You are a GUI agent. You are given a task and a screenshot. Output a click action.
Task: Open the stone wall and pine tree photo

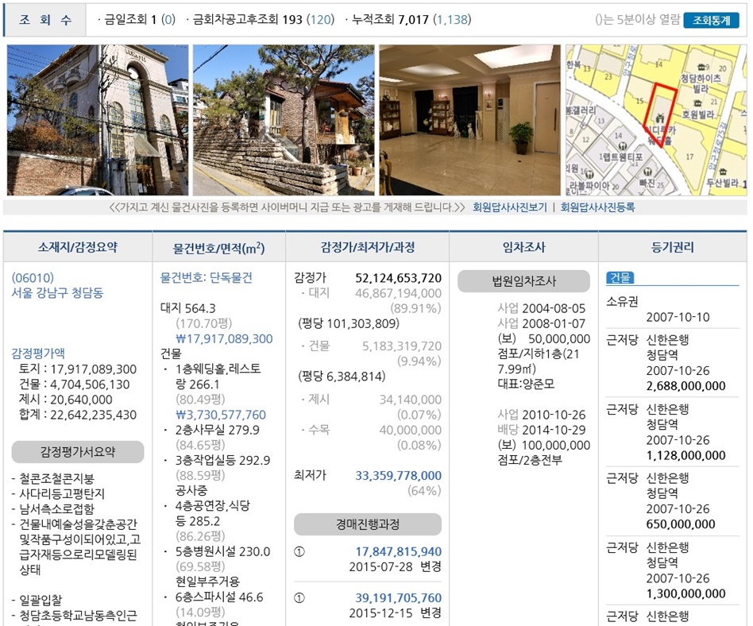tap(283, 120)
